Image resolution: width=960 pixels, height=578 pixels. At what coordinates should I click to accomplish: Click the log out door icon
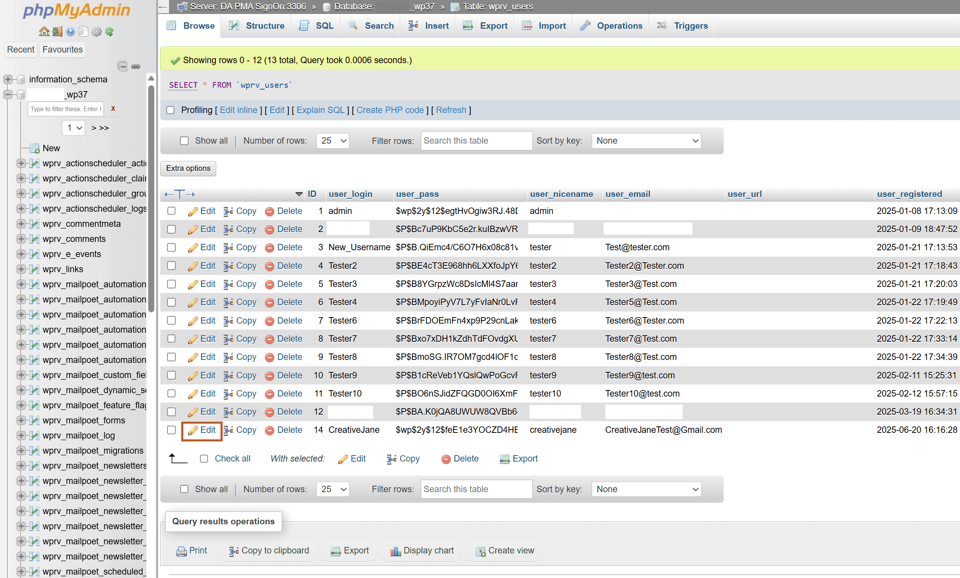tap(57, 31)
